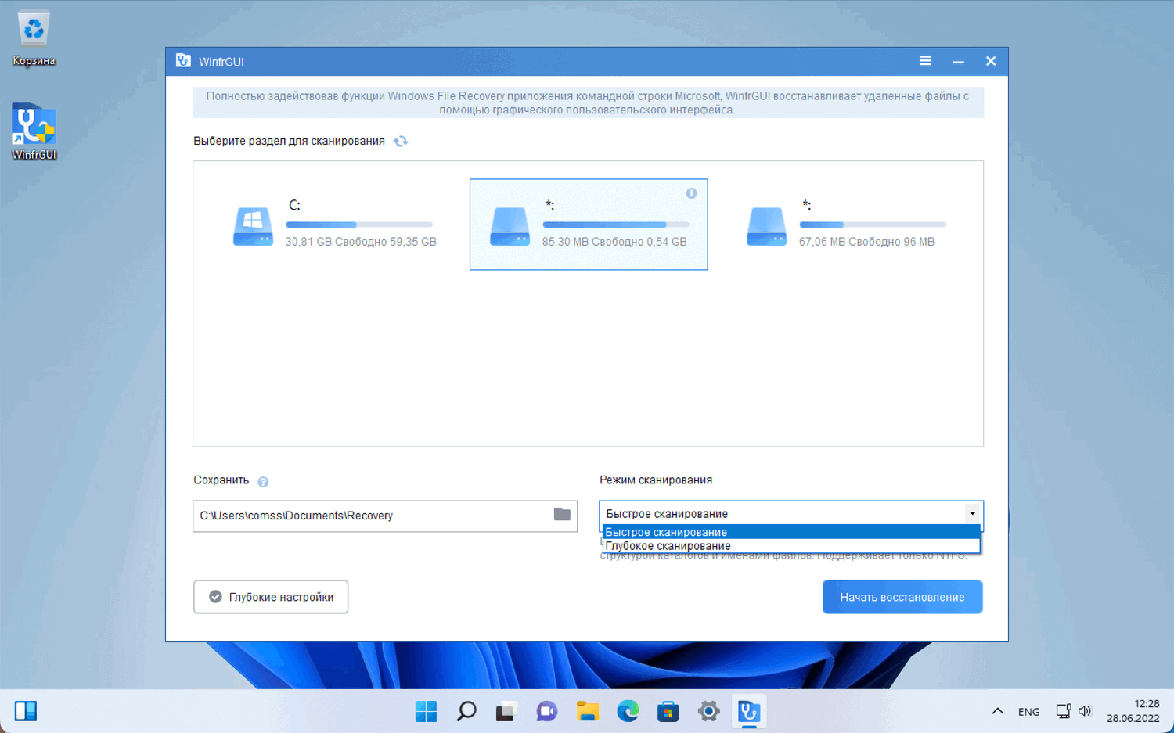Open the hamburger menu in WinfrGUI title bar

coord(925,61)
